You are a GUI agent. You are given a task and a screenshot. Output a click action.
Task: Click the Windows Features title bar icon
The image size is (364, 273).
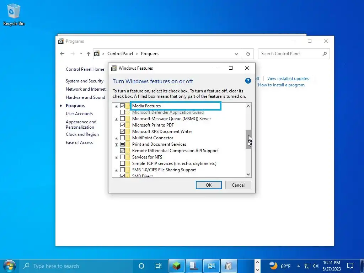[x=114, y=68]
